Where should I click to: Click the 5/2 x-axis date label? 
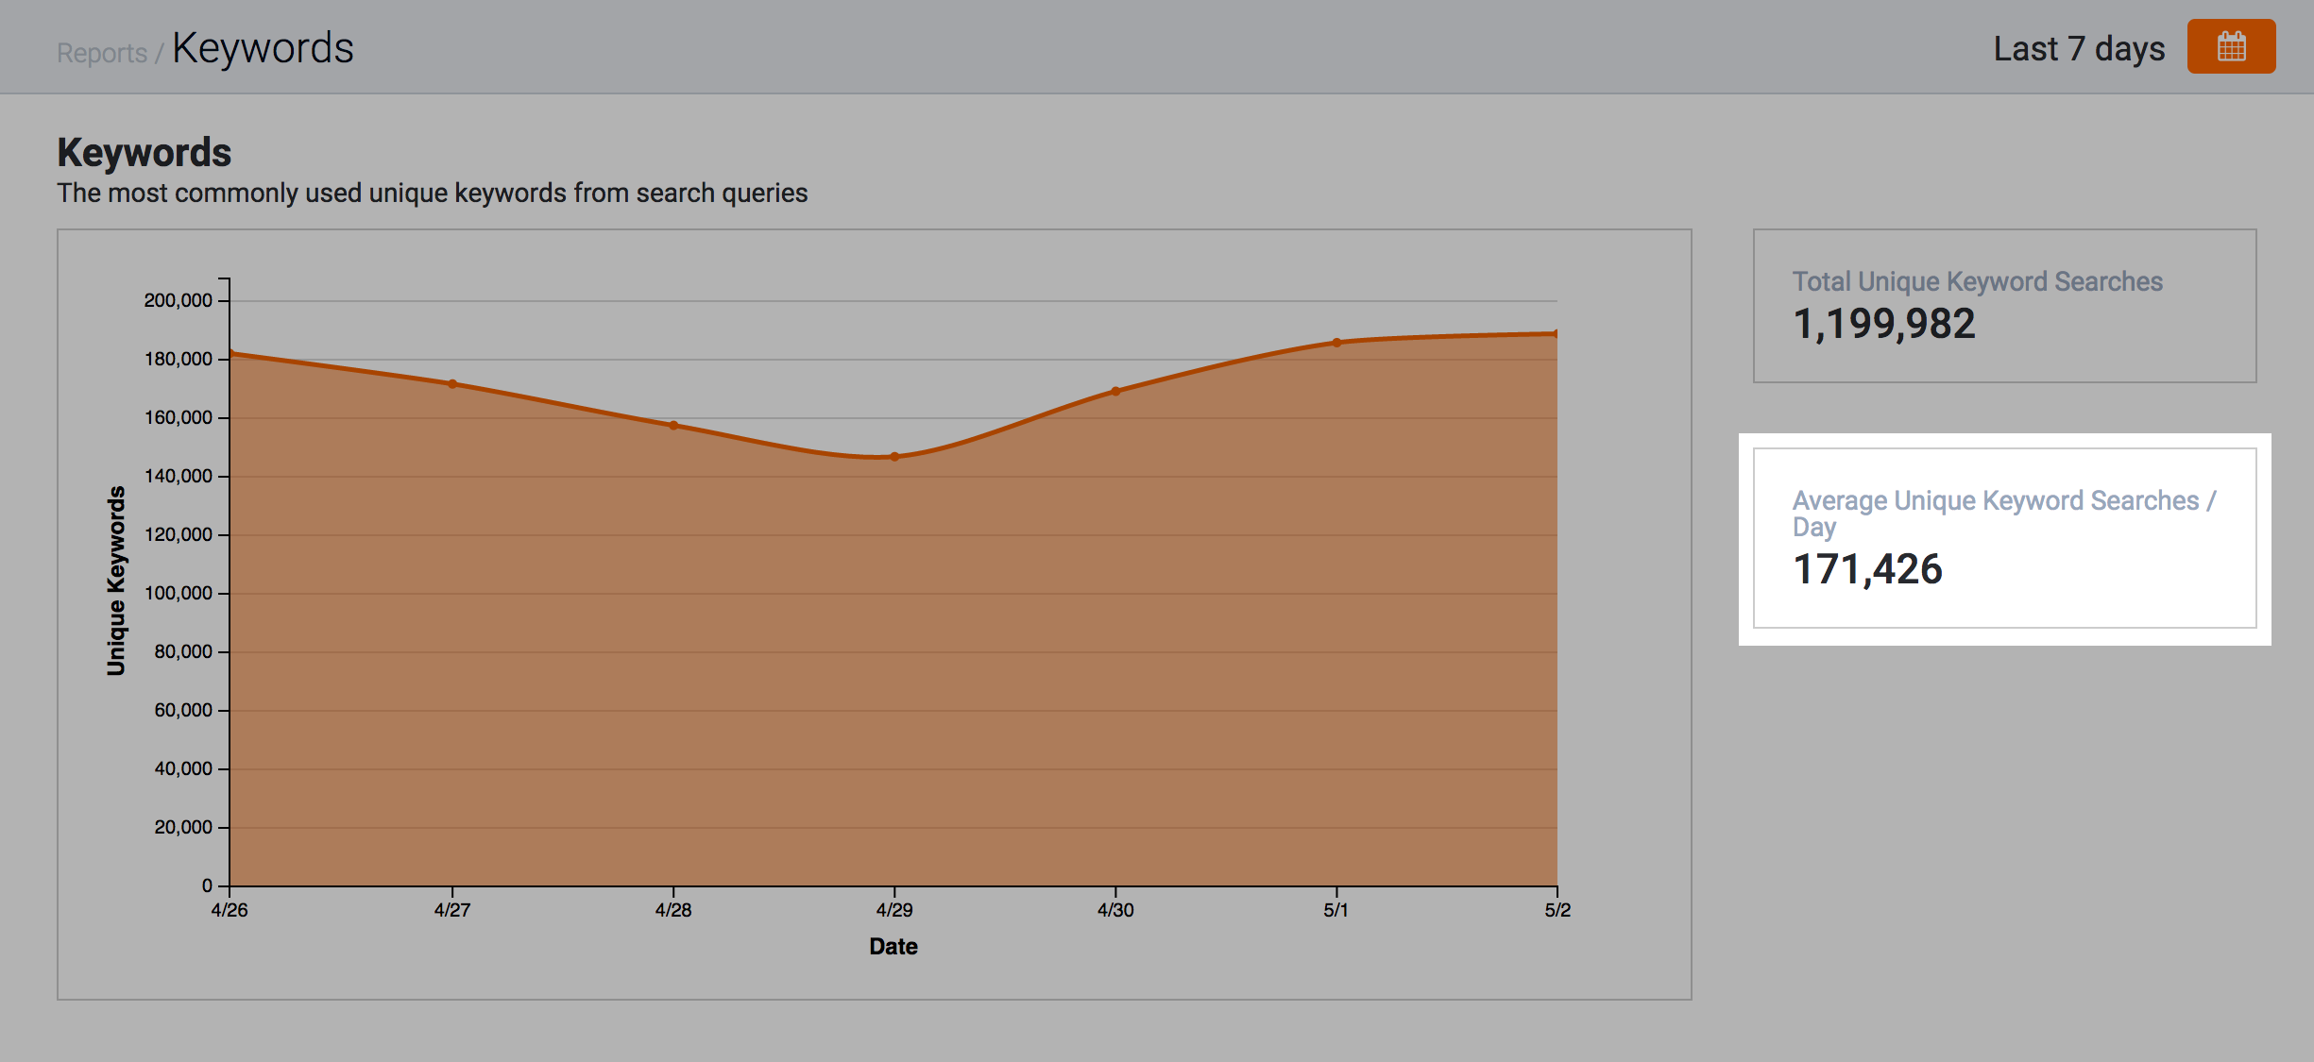click(x=1557, y=910)
